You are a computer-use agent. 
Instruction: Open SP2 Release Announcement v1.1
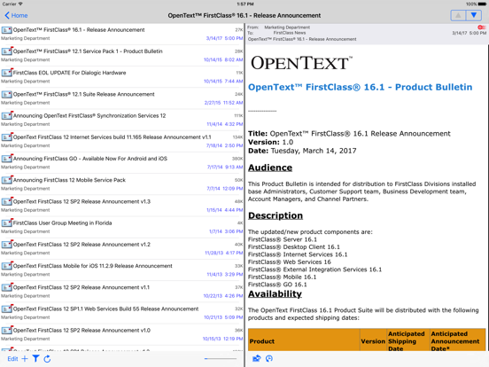(121, 292)
